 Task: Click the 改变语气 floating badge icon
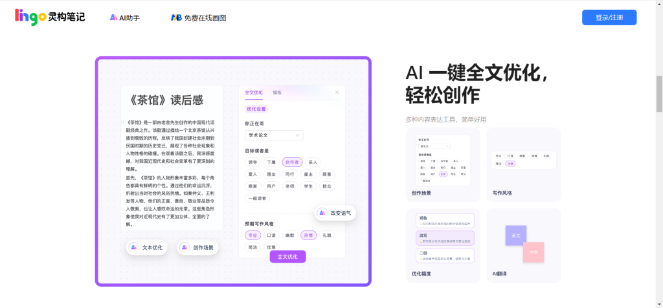click(322, 213)
